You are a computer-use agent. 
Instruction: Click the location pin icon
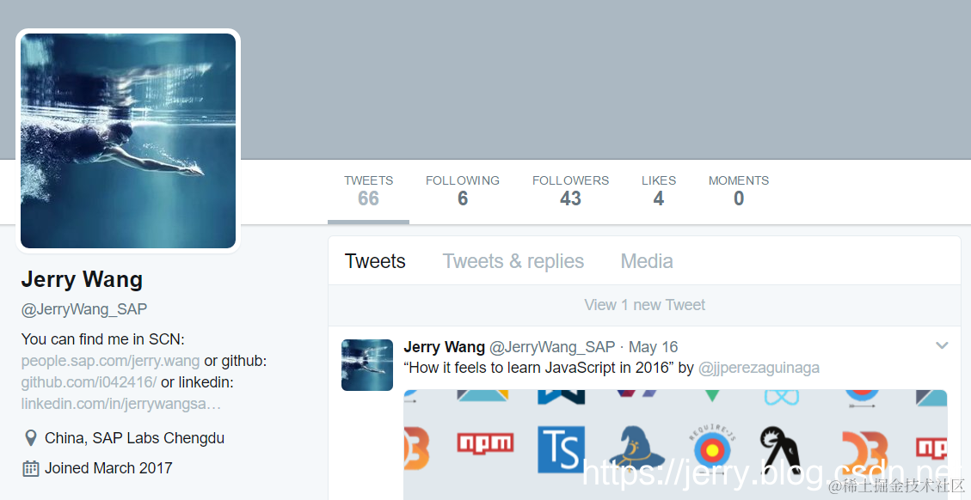[x=30, y=438]
